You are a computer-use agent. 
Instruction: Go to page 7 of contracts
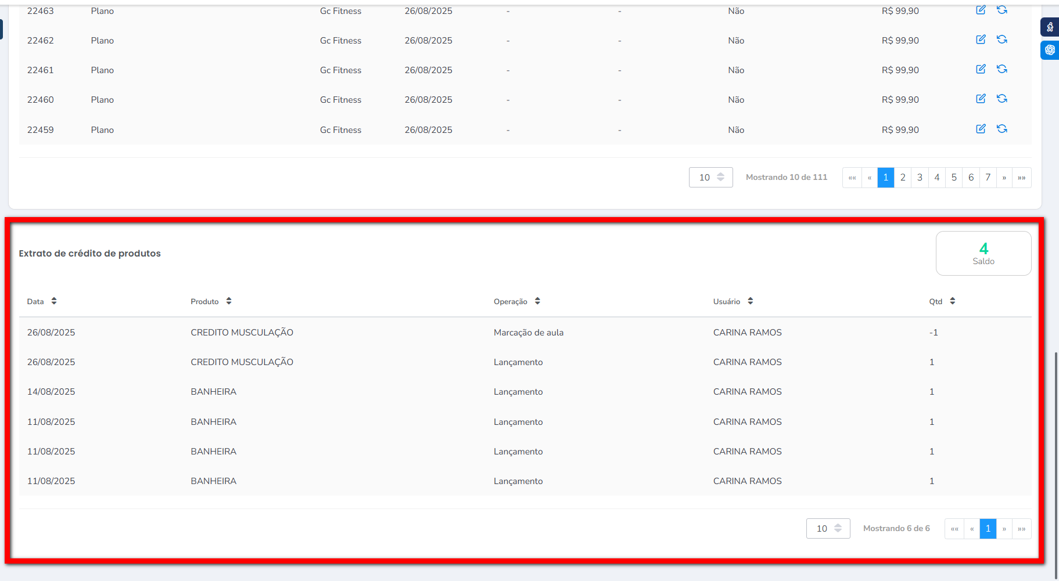(x=988, y=178)
